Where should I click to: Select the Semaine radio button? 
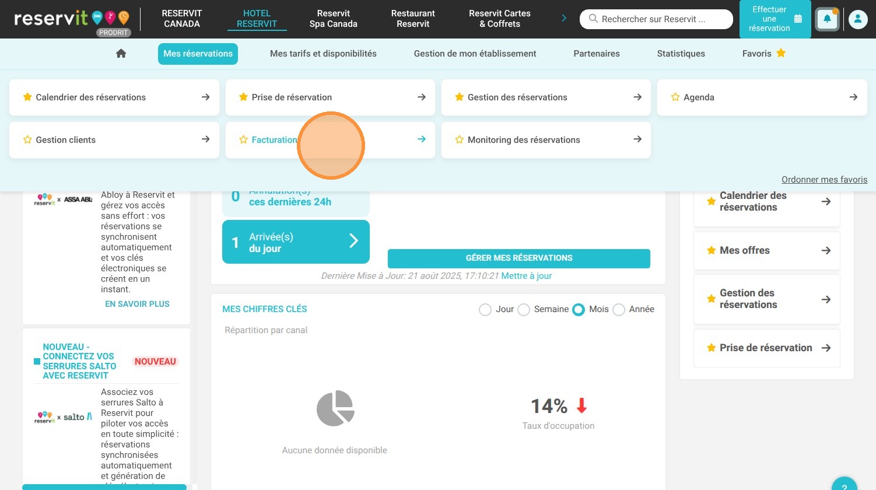[524, 310]
